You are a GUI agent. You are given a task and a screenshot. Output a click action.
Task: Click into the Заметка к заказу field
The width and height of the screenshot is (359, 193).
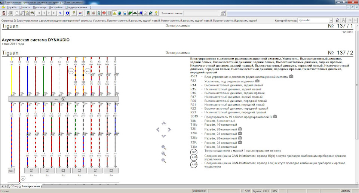click(x=200, y=13)
